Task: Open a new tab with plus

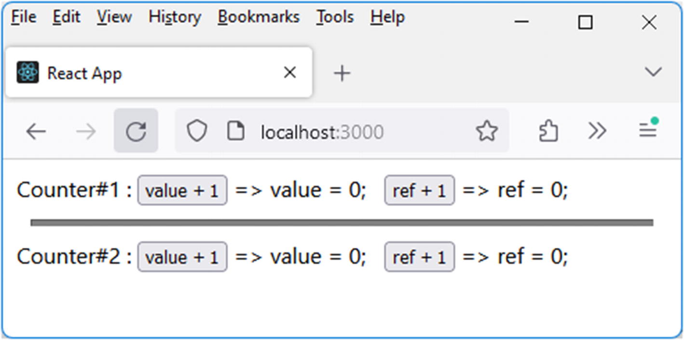Action: click(342, 73)
